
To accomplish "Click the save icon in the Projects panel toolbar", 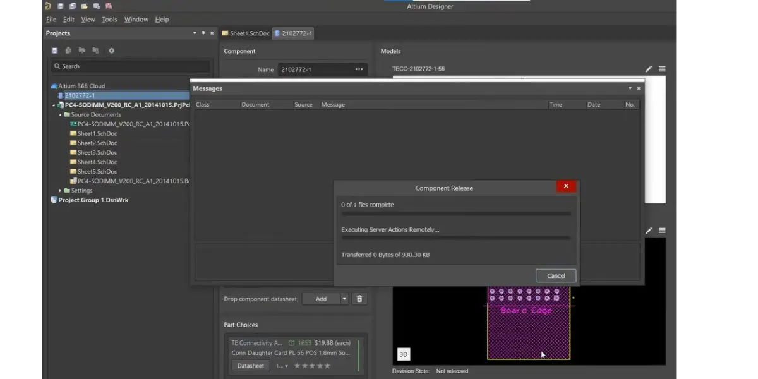I will pyautogui.click(x=55, y=51).
